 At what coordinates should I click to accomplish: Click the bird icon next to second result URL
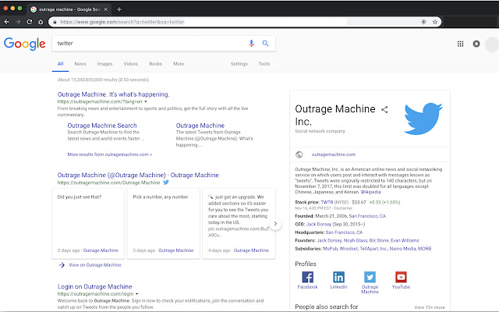tap(166, 183)
